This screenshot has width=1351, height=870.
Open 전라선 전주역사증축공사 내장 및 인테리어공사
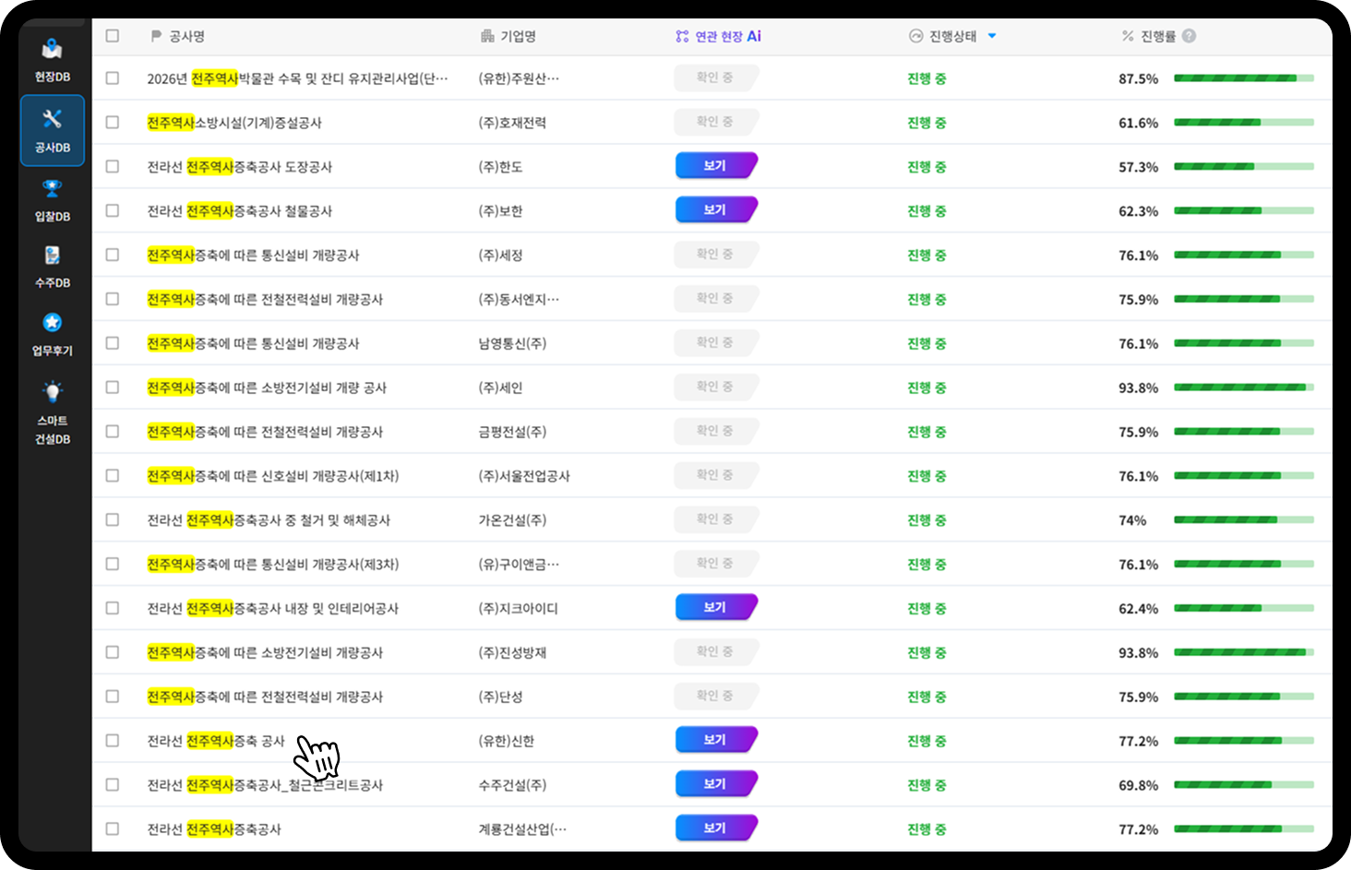272,609
